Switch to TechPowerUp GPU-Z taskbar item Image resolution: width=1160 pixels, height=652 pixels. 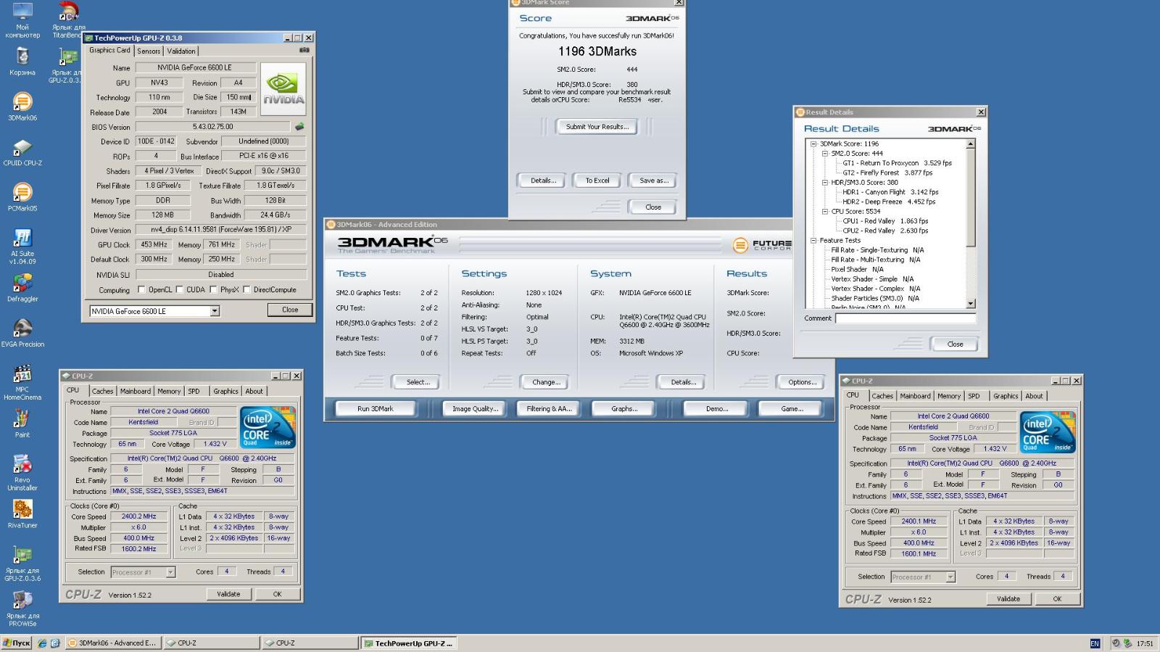409,643
